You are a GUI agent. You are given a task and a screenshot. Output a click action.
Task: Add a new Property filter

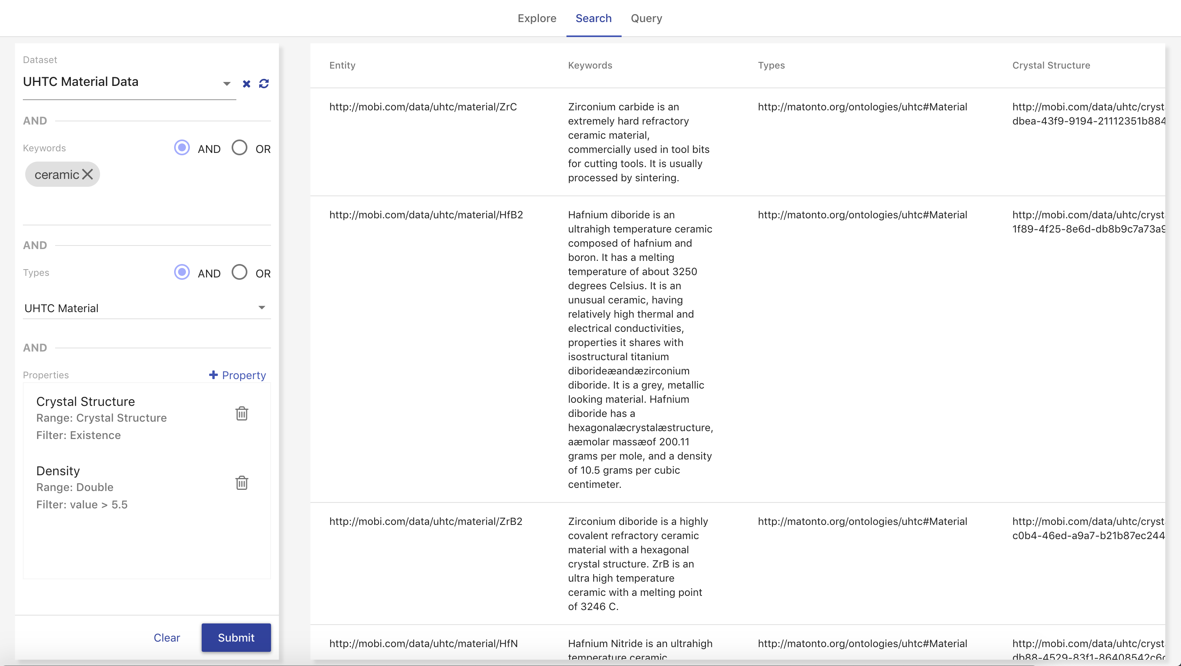pos(238,375)
